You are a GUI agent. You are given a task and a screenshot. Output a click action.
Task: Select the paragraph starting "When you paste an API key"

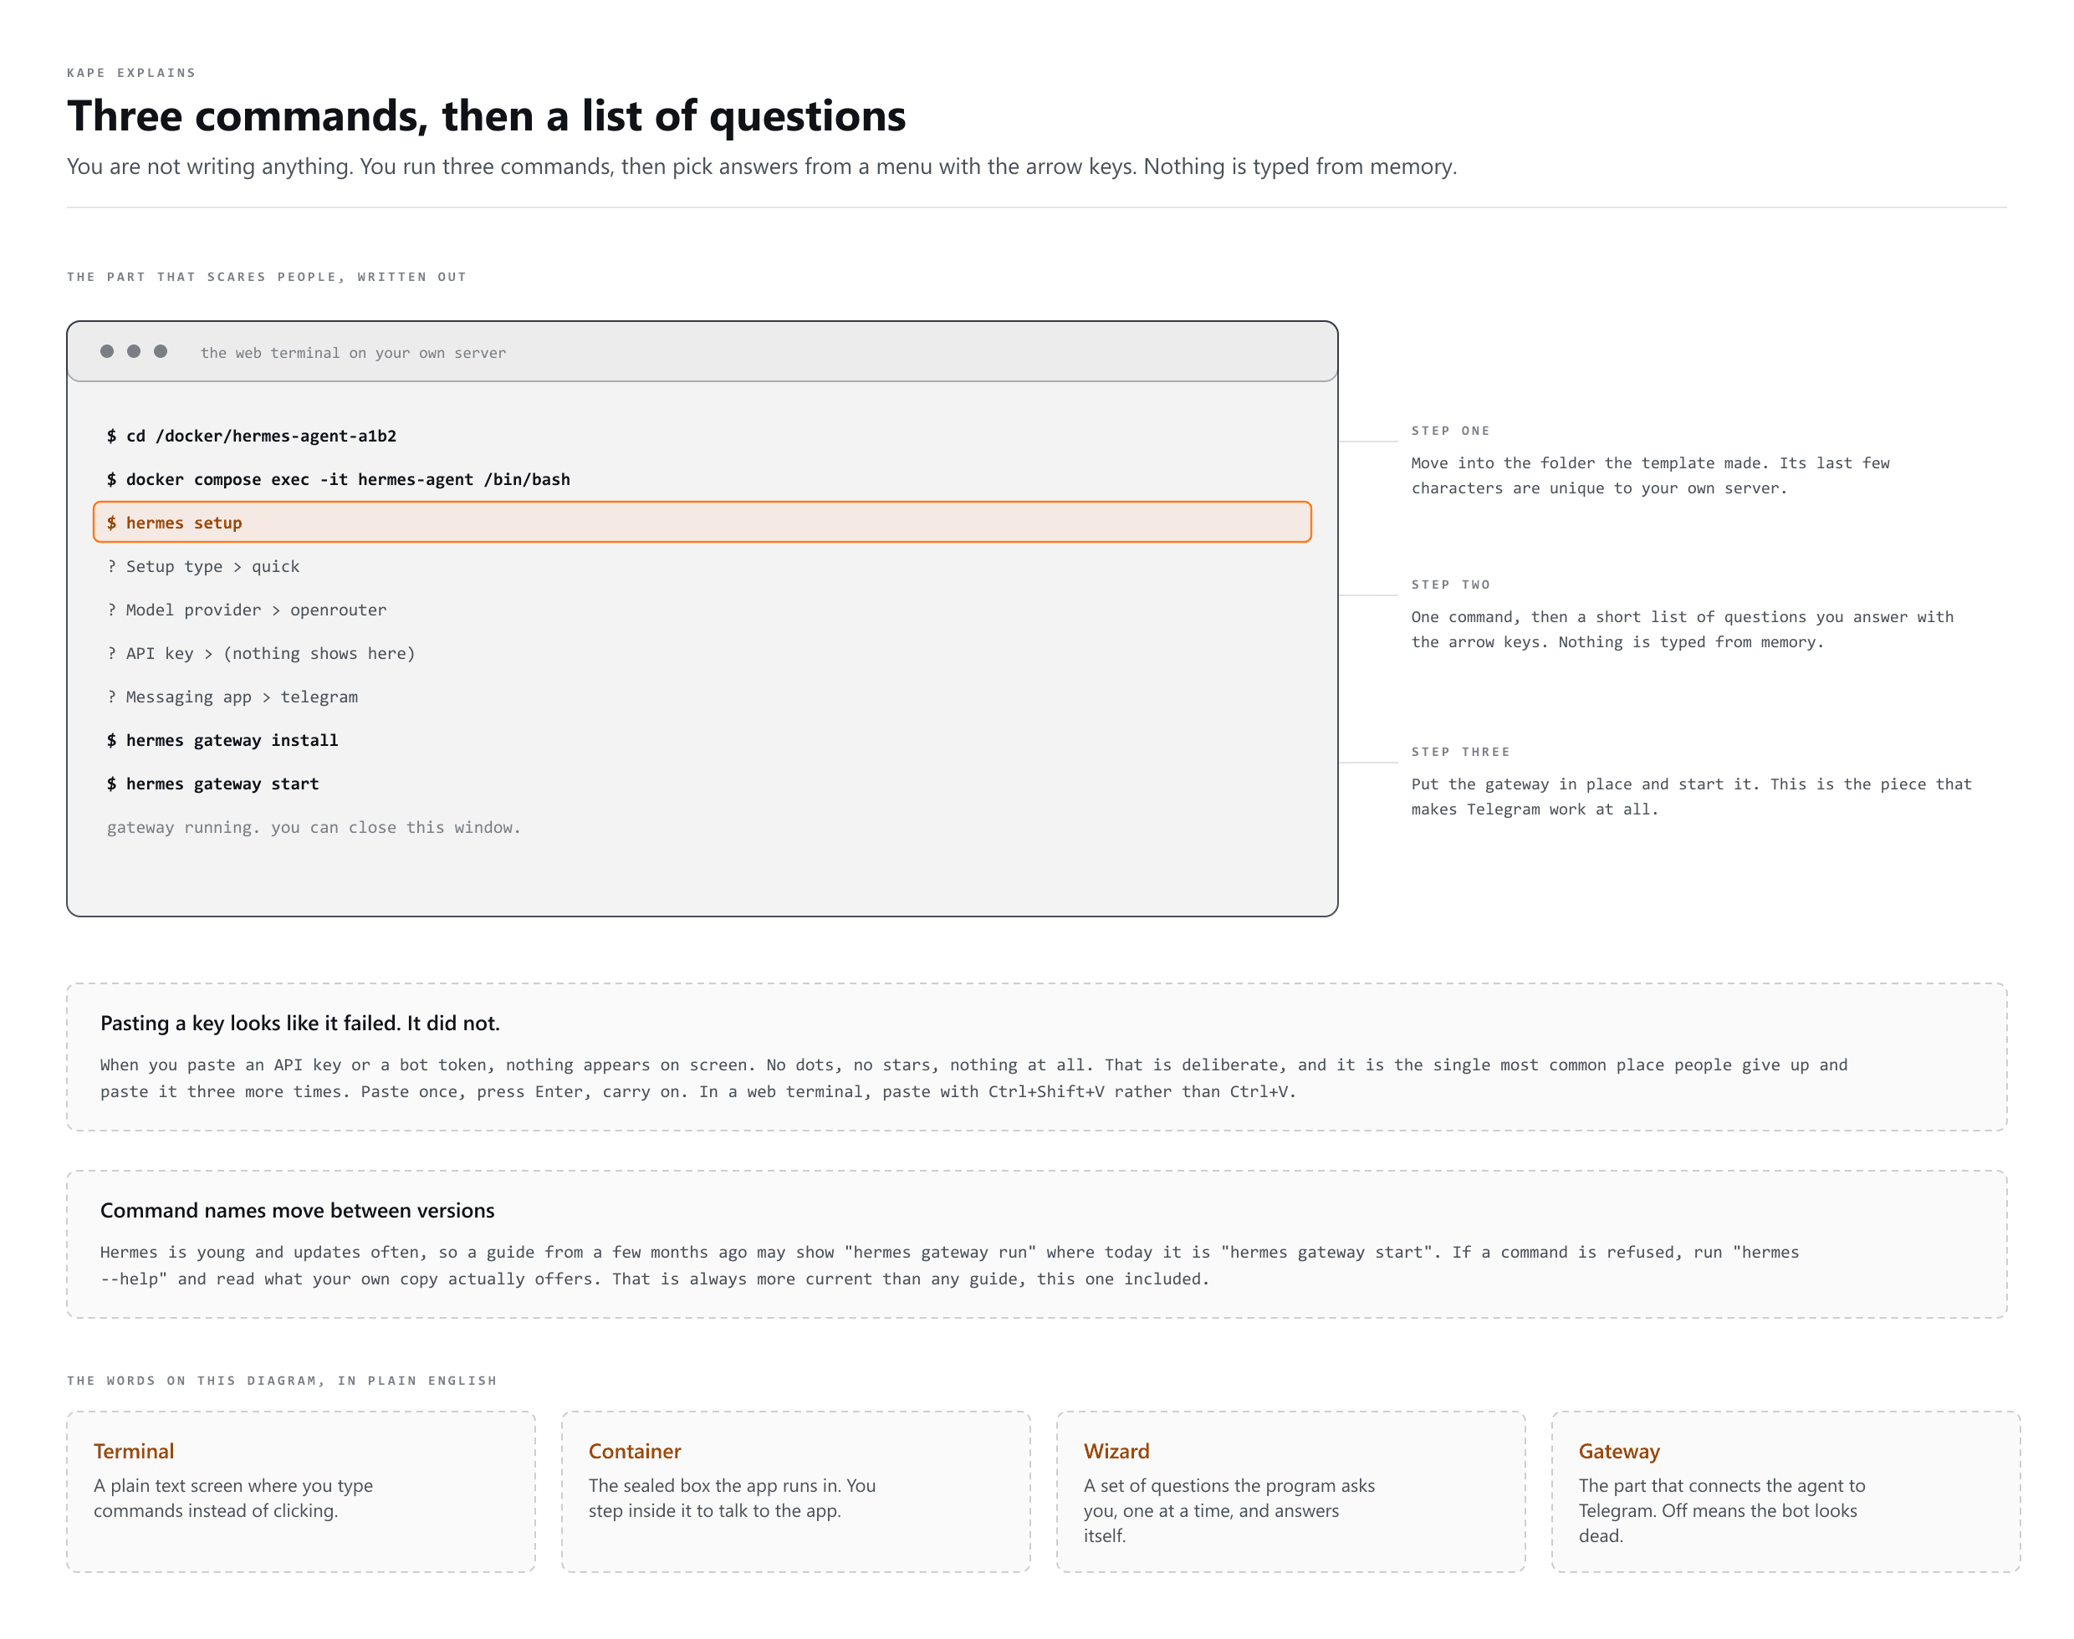coord(973,1078)
